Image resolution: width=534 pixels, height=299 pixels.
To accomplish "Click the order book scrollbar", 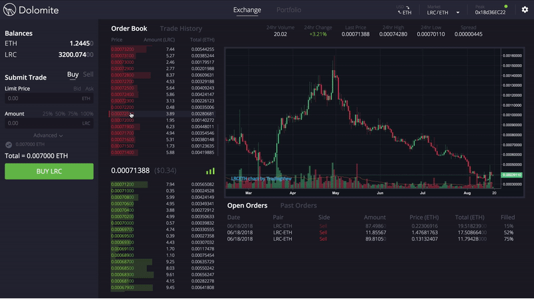I will pyautogui.click(x=218, y=139).
